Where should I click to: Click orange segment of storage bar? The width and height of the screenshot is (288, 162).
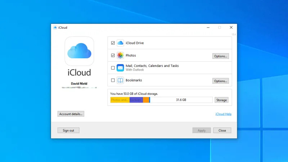146,100
